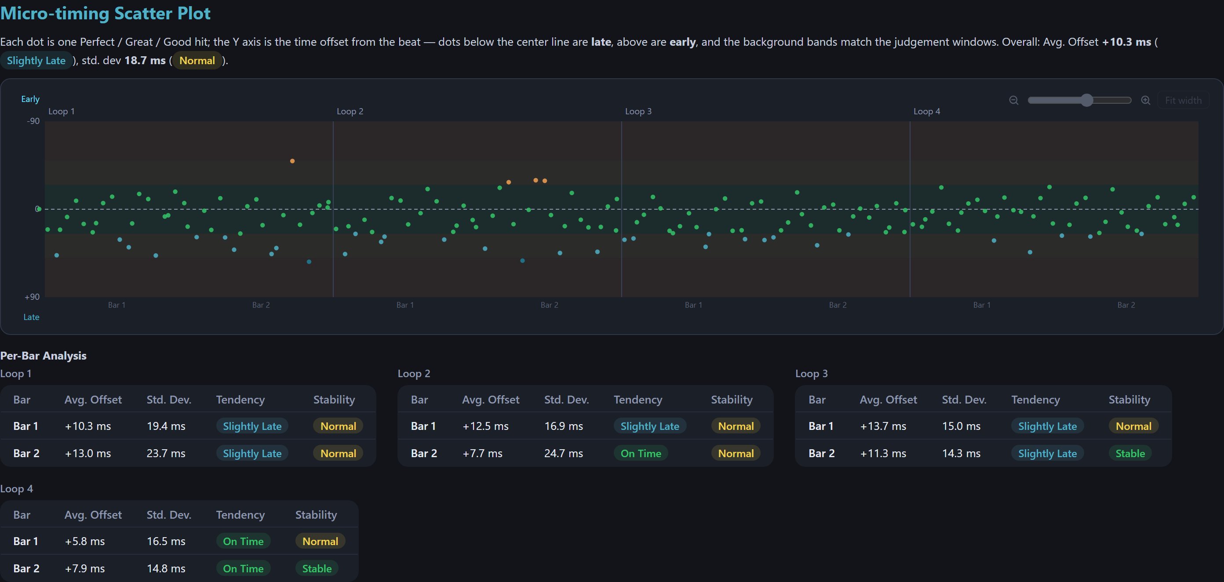Click 14.8 ms in the Loop 4 table
Viewport: 1224px width, 582px height.
(166, 568)
